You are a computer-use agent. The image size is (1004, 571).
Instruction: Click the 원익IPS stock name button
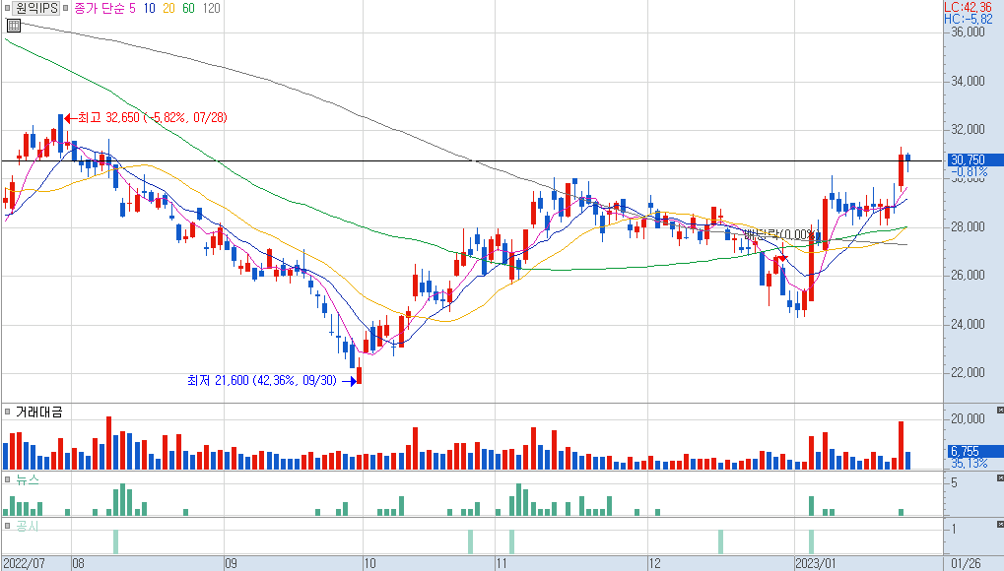(x=36, y=8)
